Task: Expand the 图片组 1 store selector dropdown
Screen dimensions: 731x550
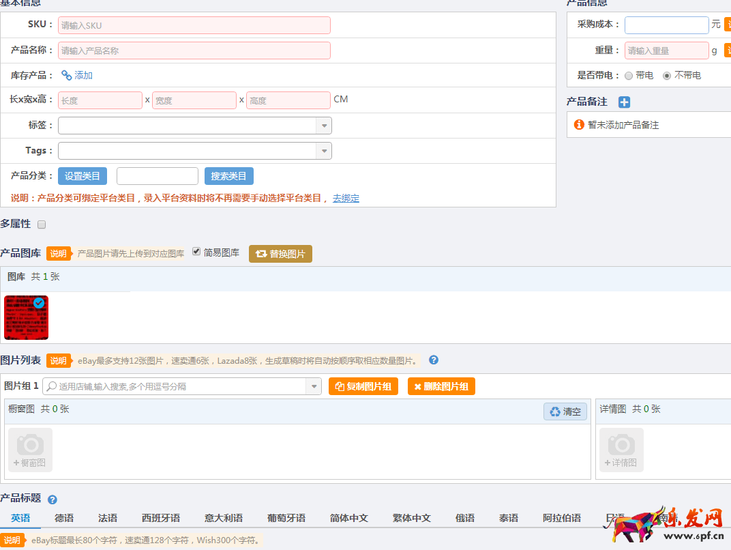Action: coord(314,386)
